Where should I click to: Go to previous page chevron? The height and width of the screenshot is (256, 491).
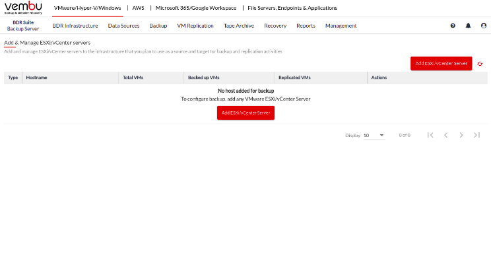point(446,135)
